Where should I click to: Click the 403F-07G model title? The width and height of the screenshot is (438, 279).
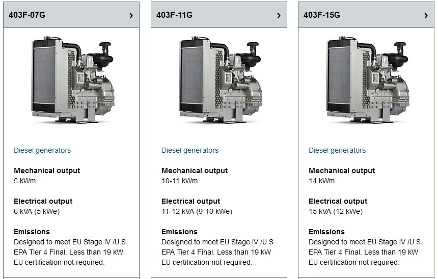(27, 15)
